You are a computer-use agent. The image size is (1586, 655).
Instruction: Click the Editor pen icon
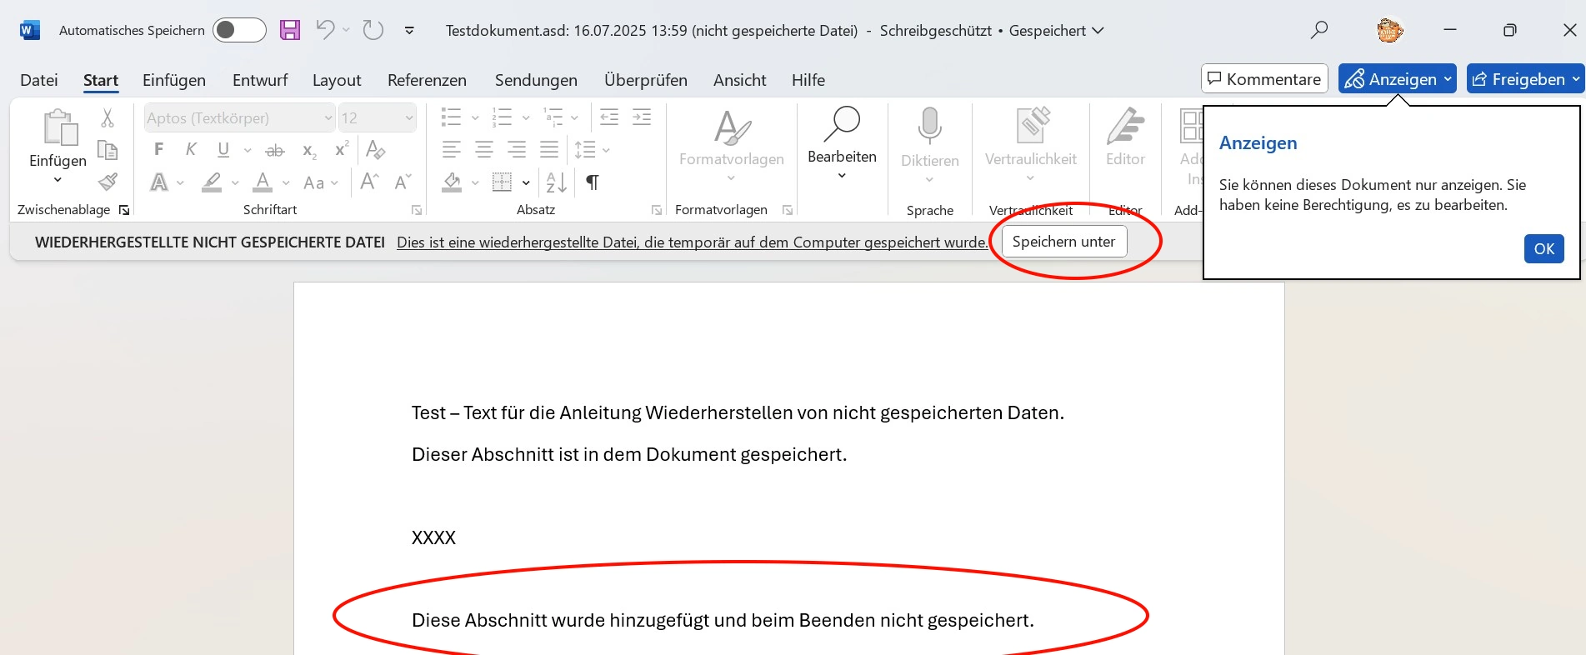[1125, 127]
